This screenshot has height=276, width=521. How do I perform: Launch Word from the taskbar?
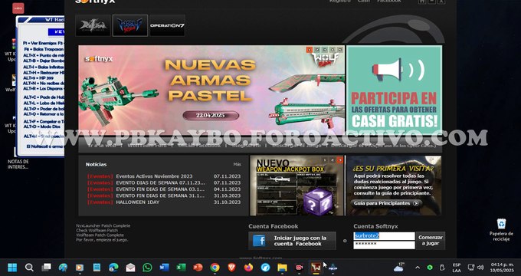pos(164,268)
